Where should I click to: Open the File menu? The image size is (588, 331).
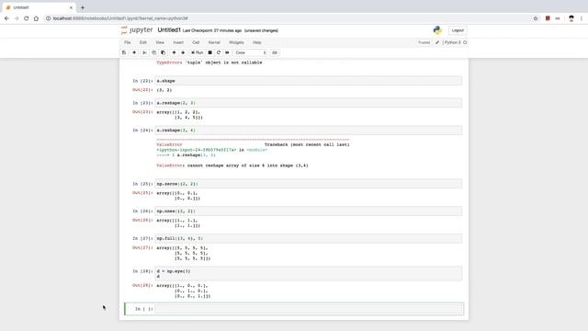click(128, 42)
